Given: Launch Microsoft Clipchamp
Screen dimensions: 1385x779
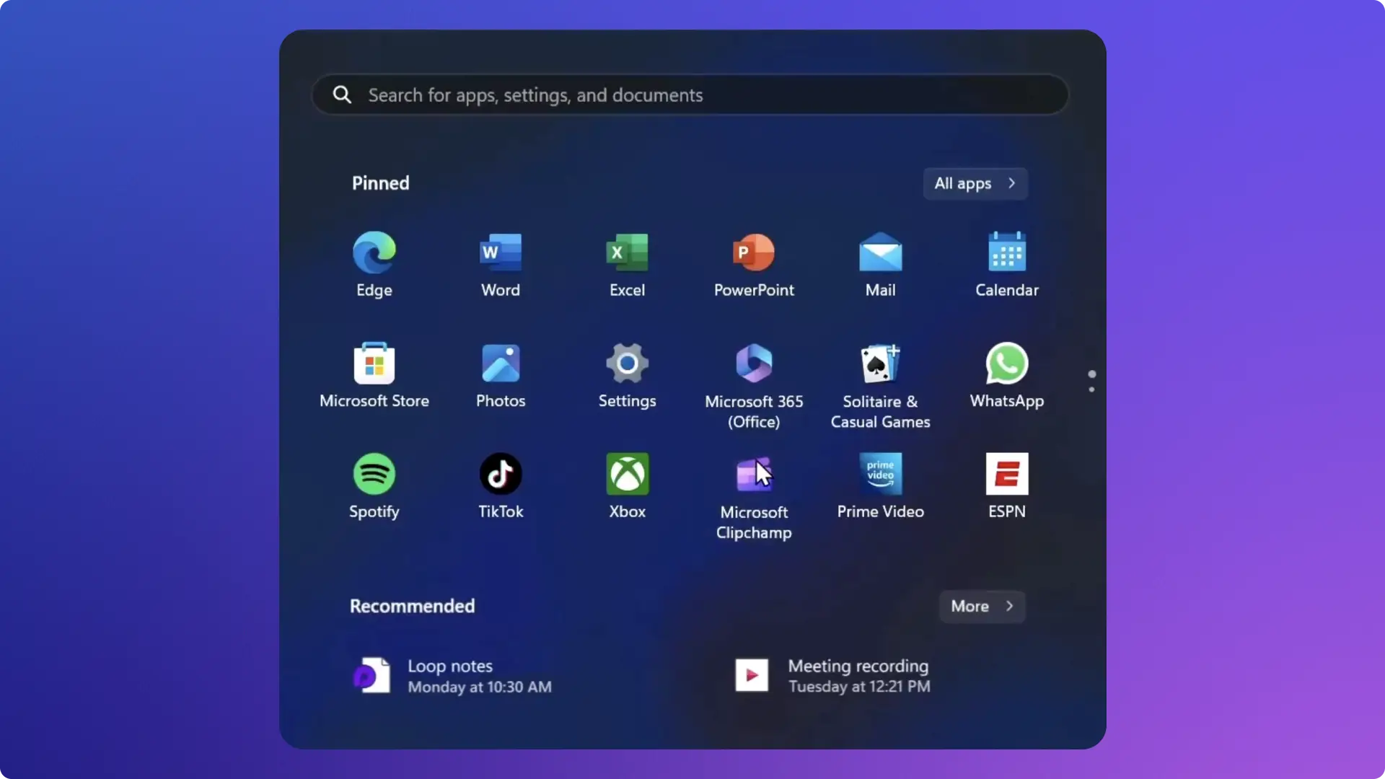Looking at the screenshot, I should (x=754, y=474).
